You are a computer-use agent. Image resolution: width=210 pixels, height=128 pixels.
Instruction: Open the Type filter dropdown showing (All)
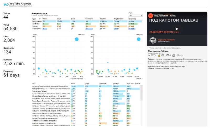pos(135,15)
